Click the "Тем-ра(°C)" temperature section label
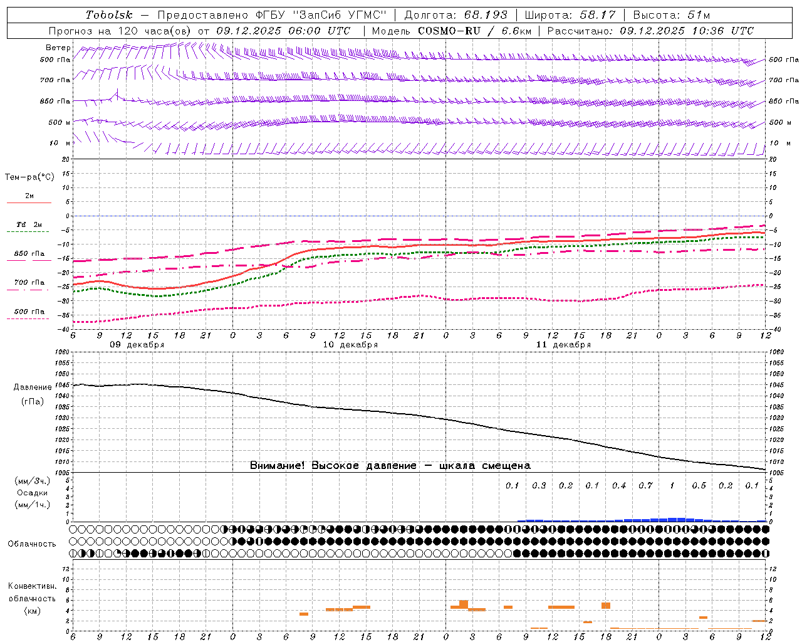Viewport: 802px width, 642px height. [x=29, y=177]
